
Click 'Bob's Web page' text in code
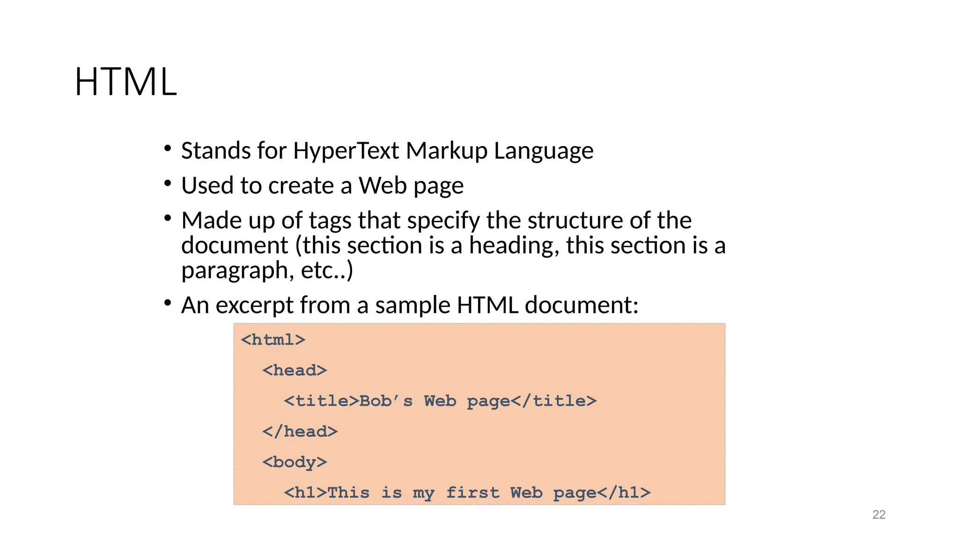point(435,401)
